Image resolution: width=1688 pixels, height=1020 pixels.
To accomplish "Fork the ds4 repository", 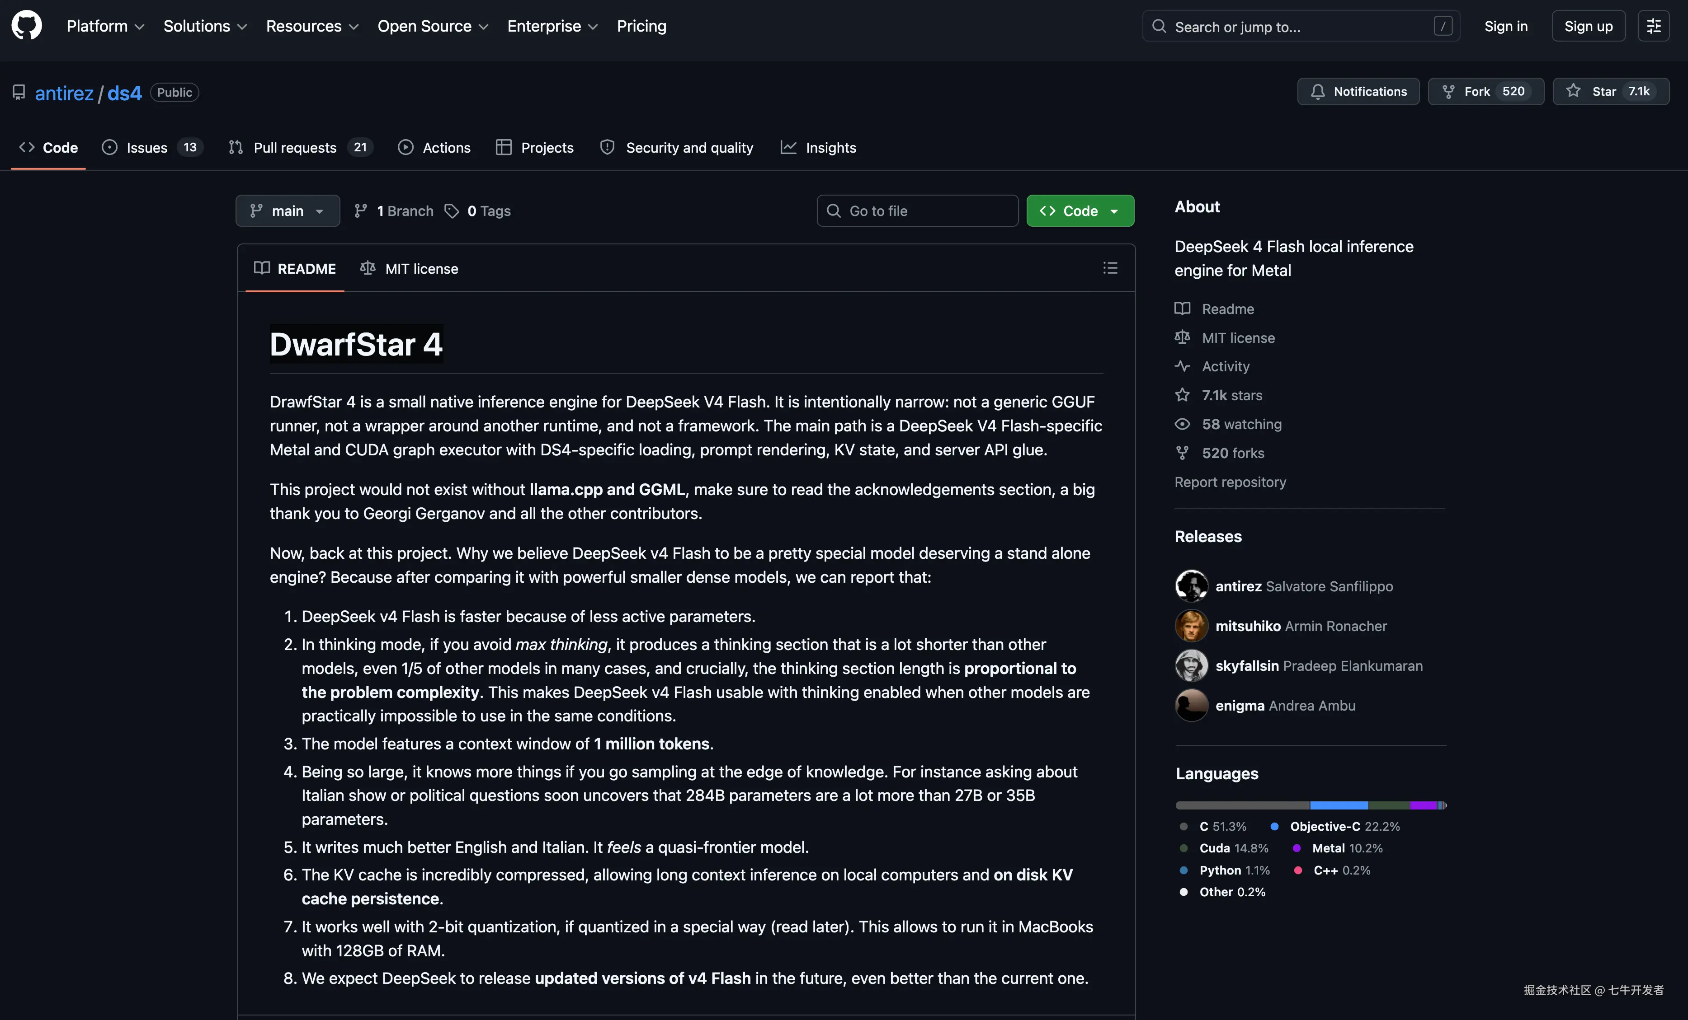I will (1485, 92).
